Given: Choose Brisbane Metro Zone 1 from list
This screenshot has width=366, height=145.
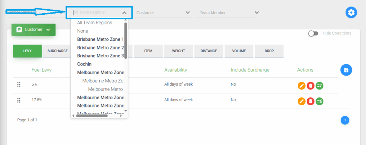Looking at the screenshot, I should 100,39.
